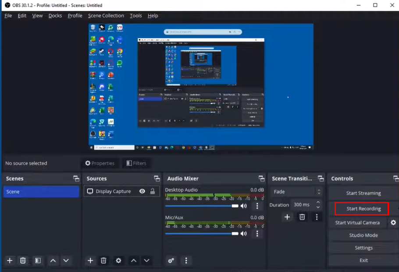The image size is (399, 272).
Task: Add a new source with the plus icon
Action: (x=90, y=261)
